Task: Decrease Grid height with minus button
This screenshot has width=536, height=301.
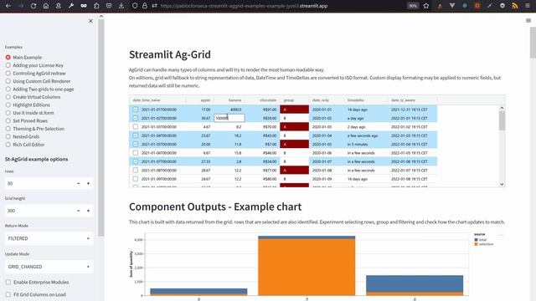Action: 78,211
